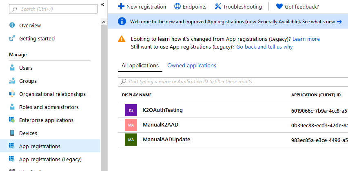Click the Users icon in Manage section
The width and height of the screenshot is (348, 171).
coord(12,68)
